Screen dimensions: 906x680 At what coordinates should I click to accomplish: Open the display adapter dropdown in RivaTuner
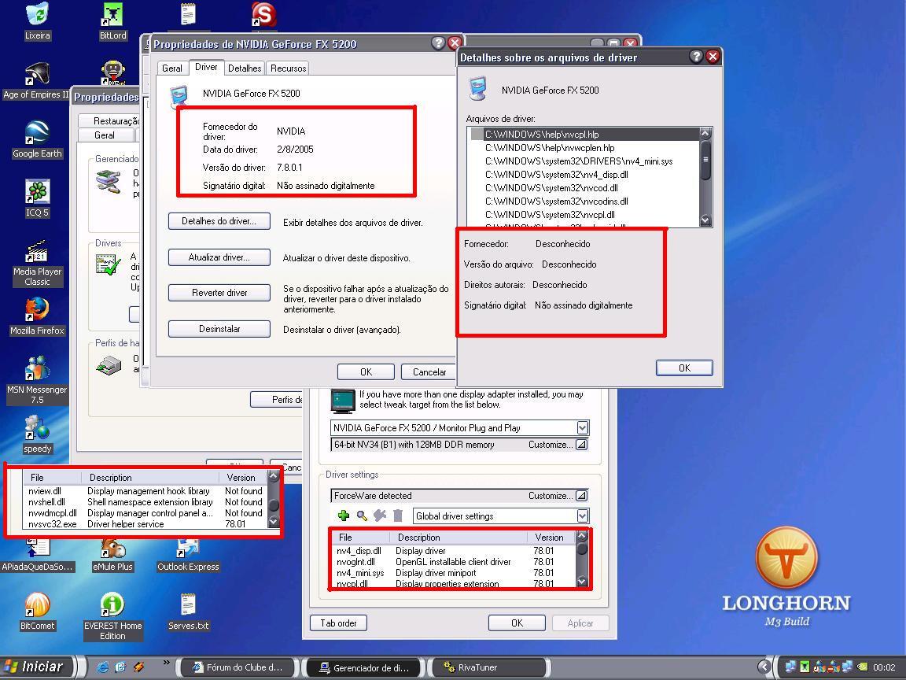coord(583,428)
